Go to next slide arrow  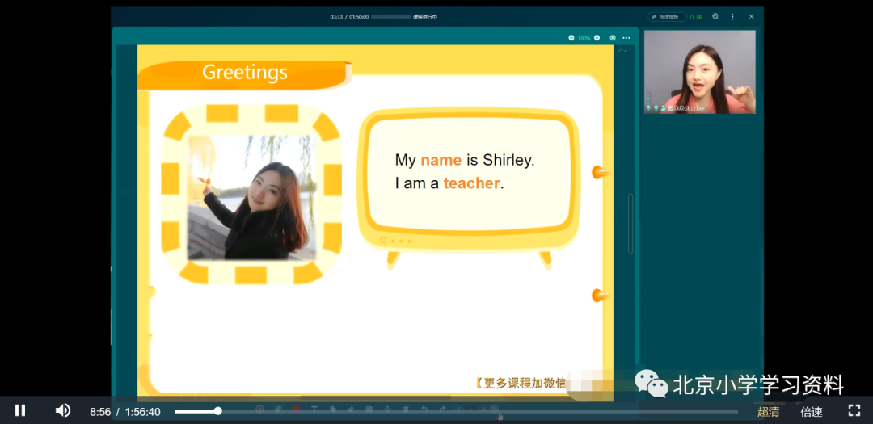pyautogui.click(x=493, y=409)
